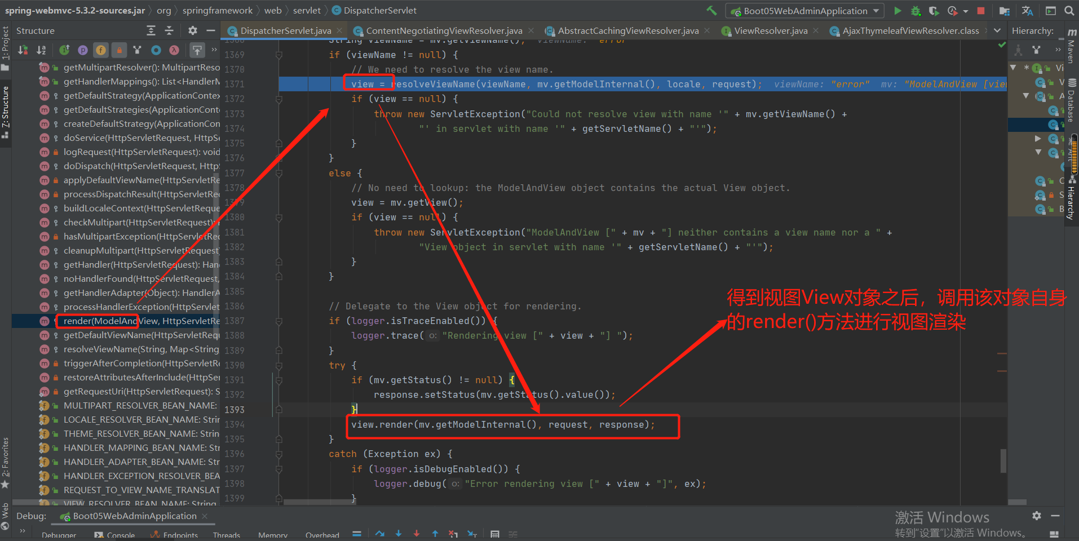Close the DispatcherServlet.java tab
Image resolution: width=1079 pixels, height=541 pixels.
point(339,30)
